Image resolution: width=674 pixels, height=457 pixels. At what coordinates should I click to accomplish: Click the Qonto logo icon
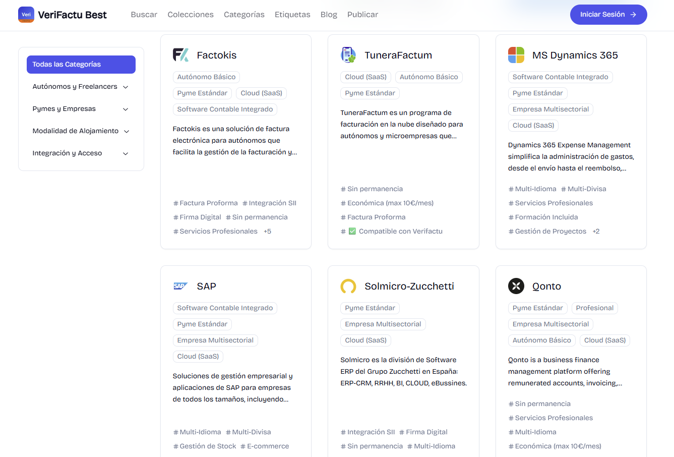(516, 286)
